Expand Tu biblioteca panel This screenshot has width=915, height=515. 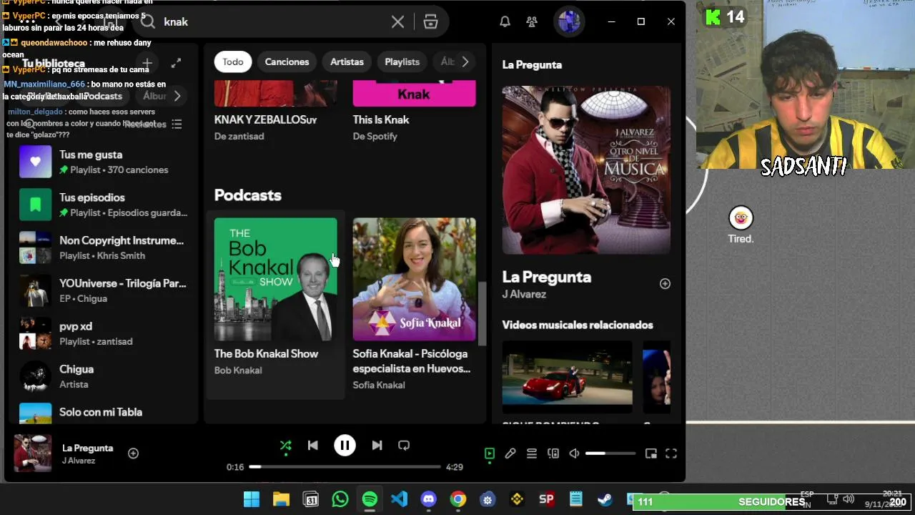[x=176, y=63]
